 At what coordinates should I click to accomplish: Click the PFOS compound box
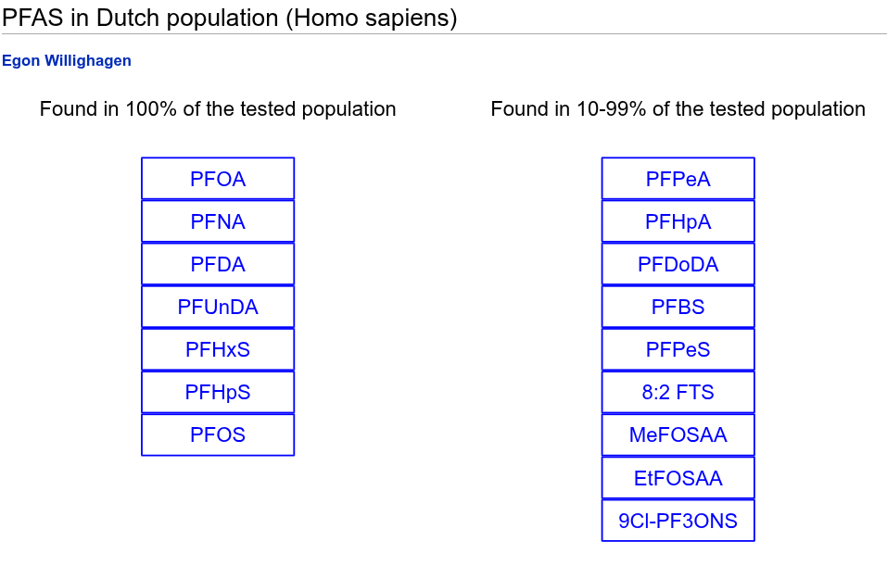(x=218, y=434)
